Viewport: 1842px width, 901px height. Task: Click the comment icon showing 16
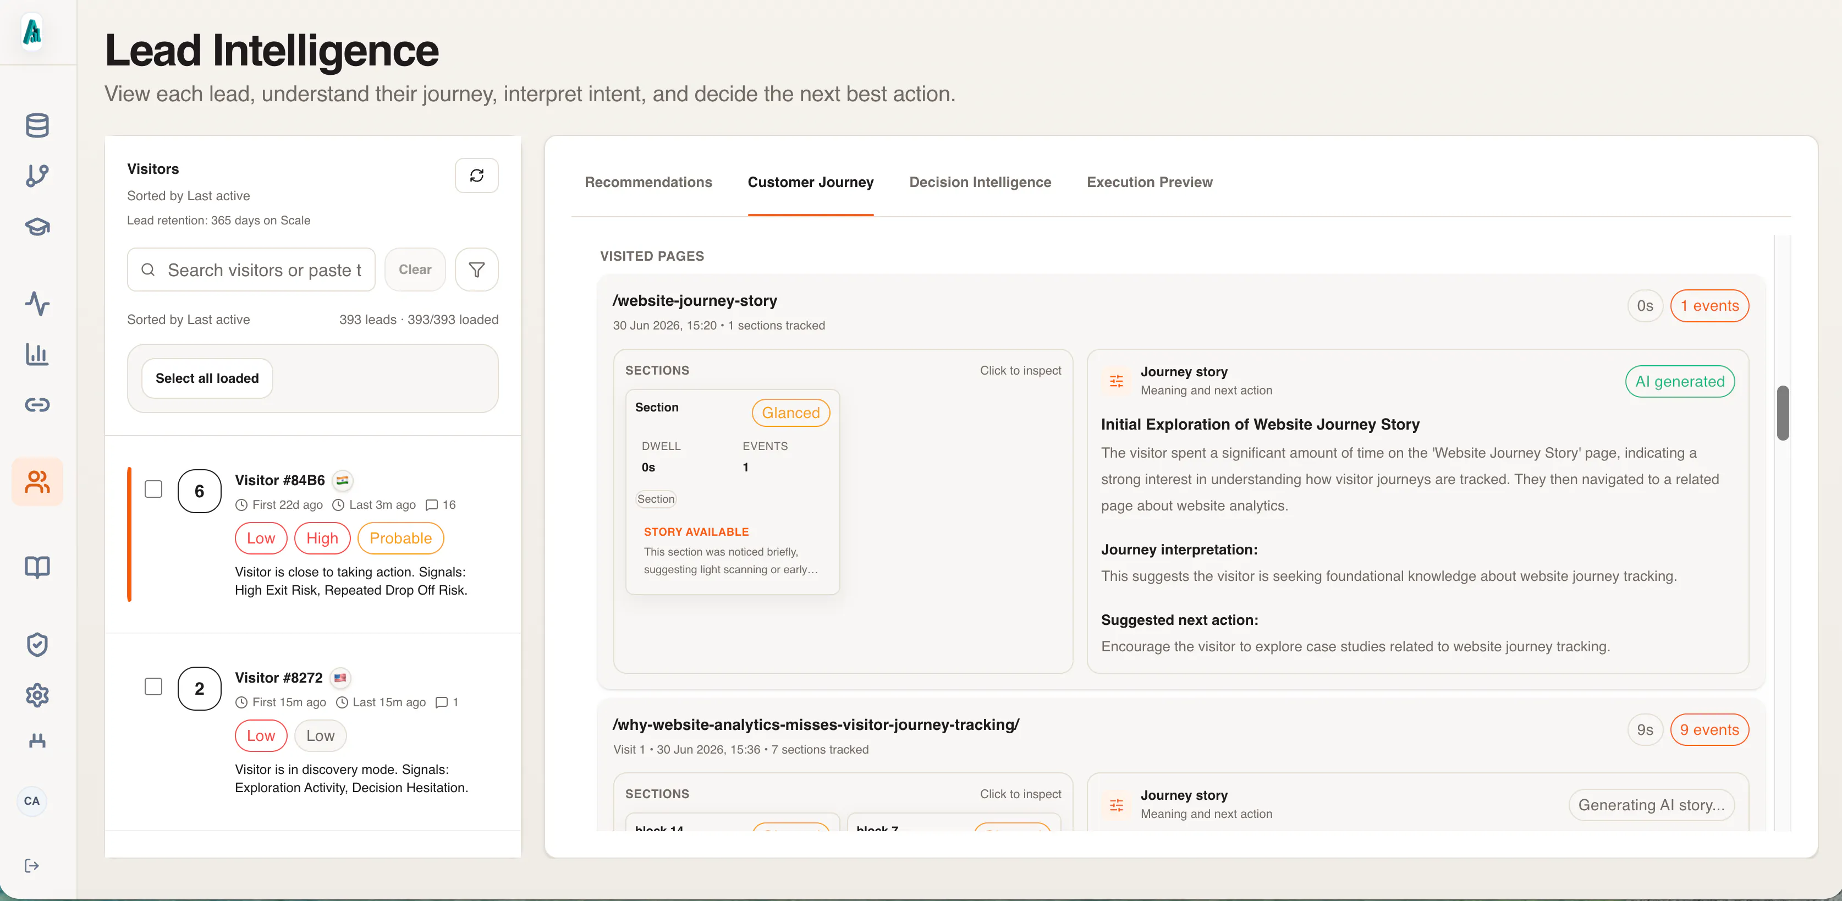[x=431, y=505]
